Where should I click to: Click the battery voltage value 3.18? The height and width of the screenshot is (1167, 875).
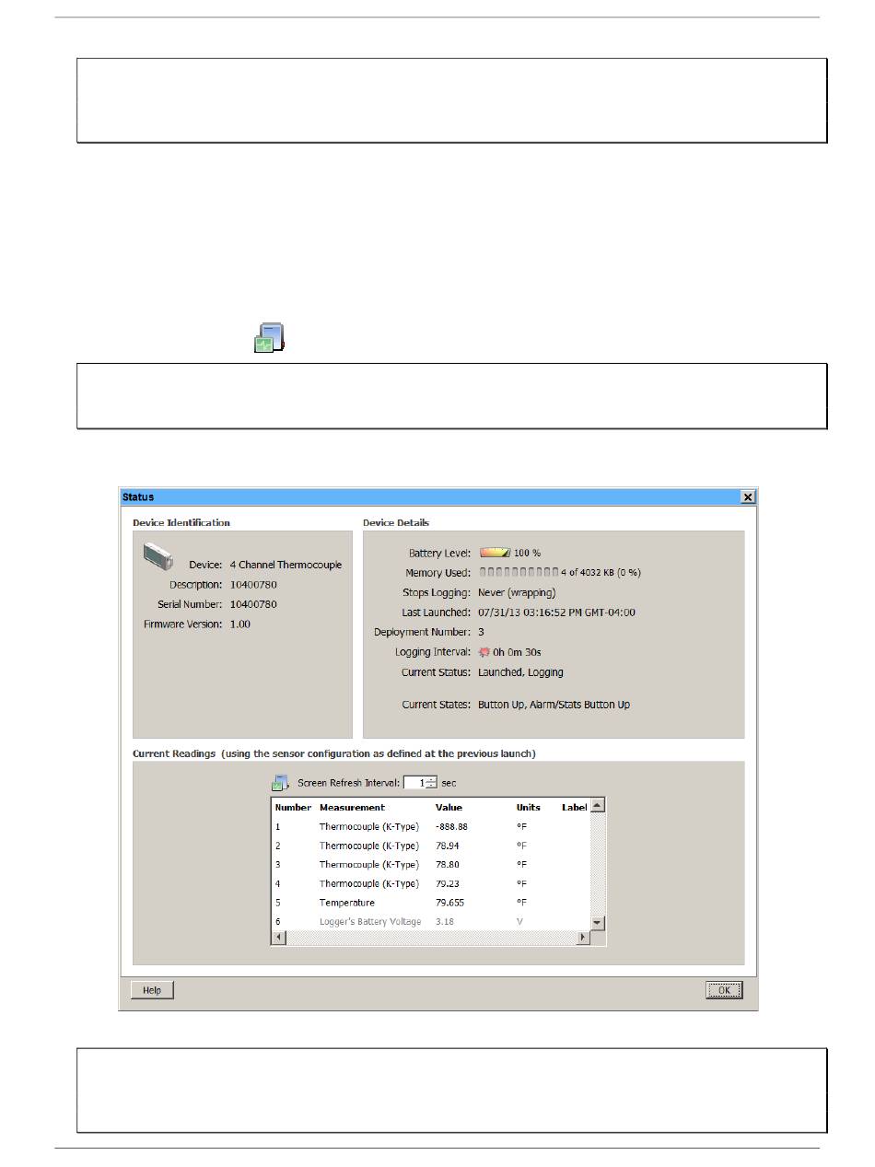pyautogui.click(x=444, y=921)
